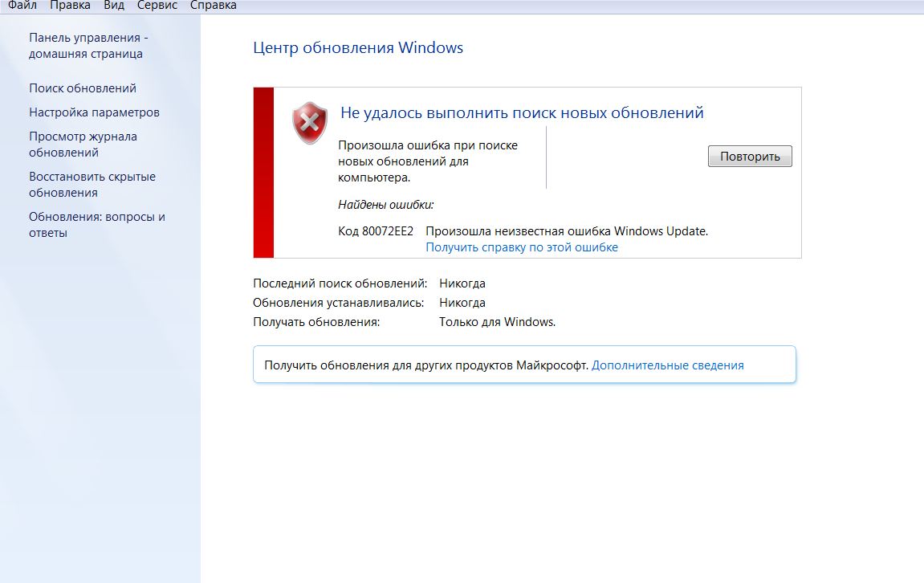Open Обновления: вопросы и ответы

(97, 225)
